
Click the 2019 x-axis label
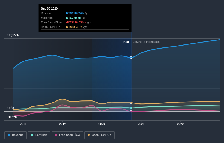(x=62, y=124)
